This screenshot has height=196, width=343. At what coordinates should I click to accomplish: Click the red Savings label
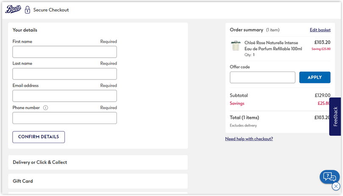[x=237, y=103]
